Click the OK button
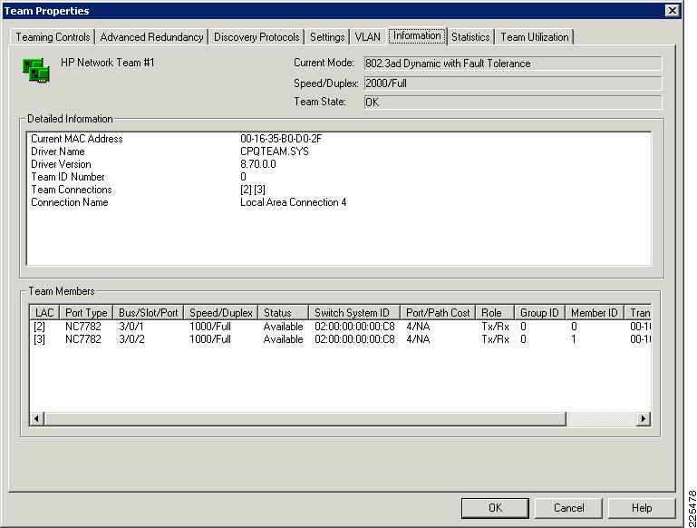 pyautogui.click(x=495, y=508)
